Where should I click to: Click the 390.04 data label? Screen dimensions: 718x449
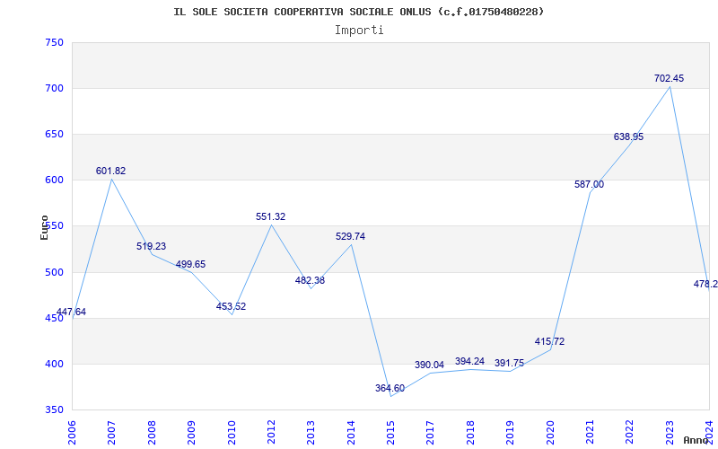[429, 365]
